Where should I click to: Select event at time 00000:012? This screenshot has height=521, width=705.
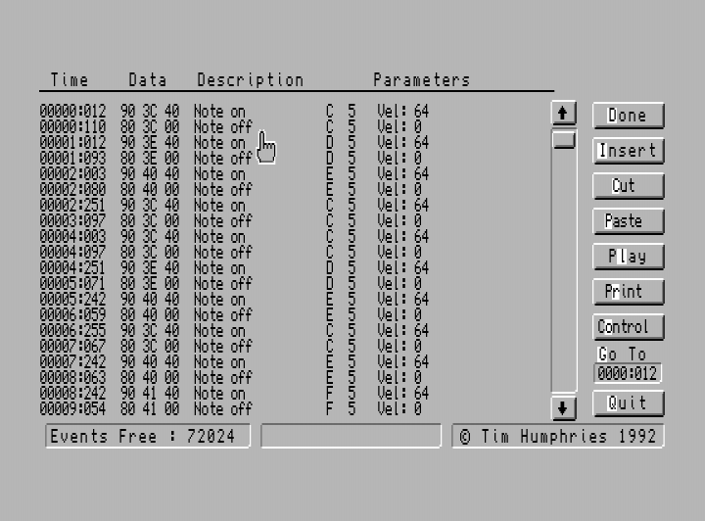[234, 111]
